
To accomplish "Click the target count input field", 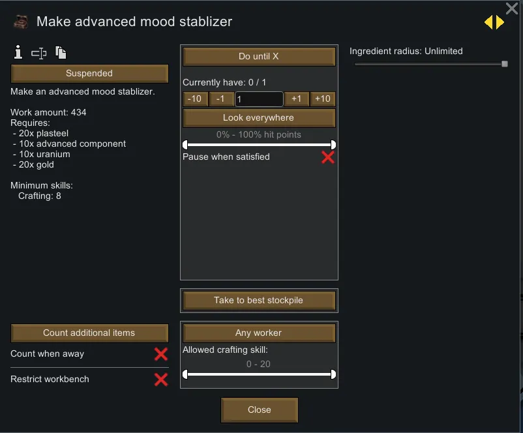I will click(x=259, y=99).
